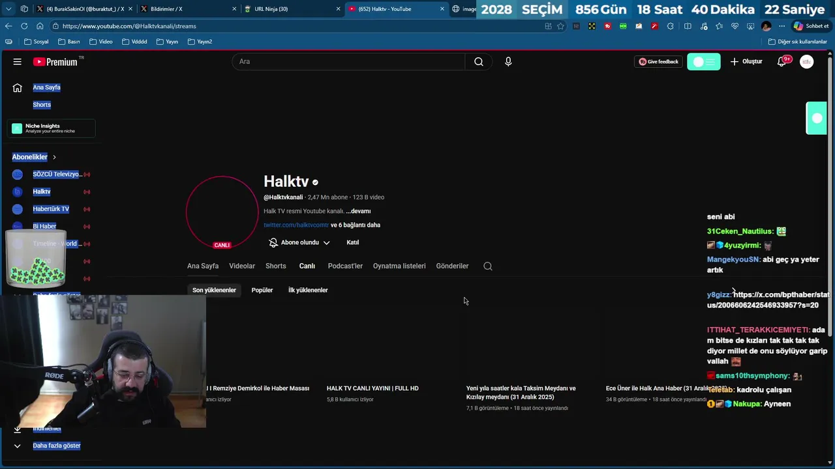
Task: Open Bi Haber subscription in sidebar
Action: pos(44,226)
